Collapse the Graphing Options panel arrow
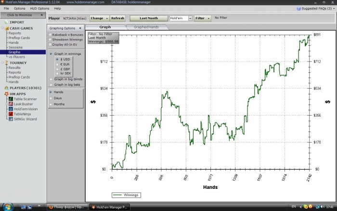337x211 pixels. 80,28
